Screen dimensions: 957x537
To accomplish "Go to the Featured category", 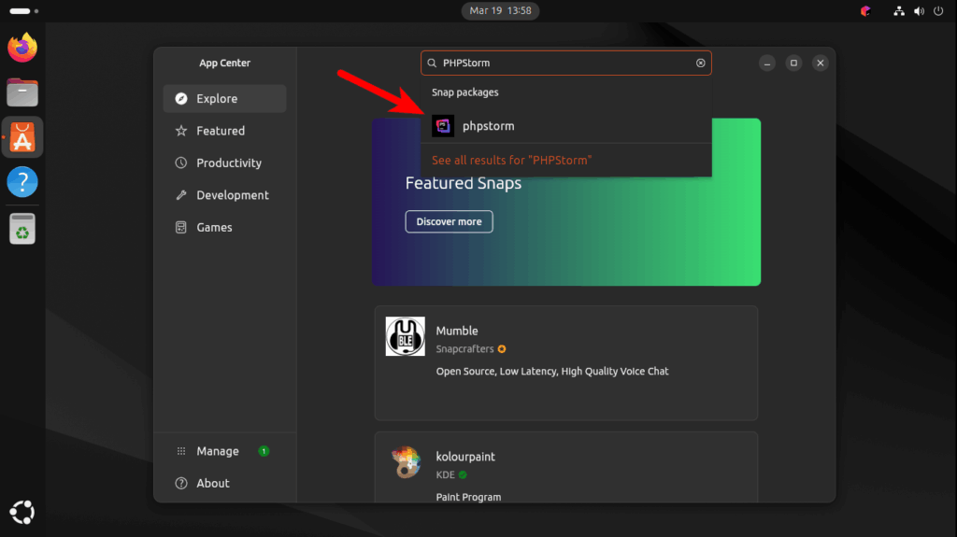I will (224, 131).
